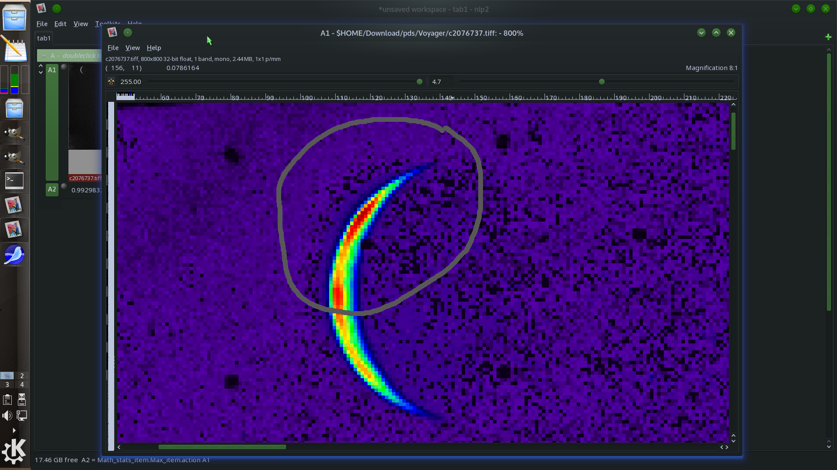
Task: Open File menu in image viewer window
Action: 113,48
